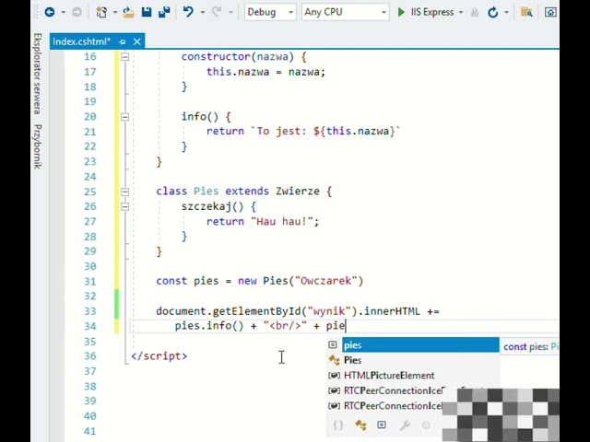Image resolution: width=590 pixels, height=442 pixels.
Task: Click the 'Owczarek' string on line 31
Action: pos(325,281)
